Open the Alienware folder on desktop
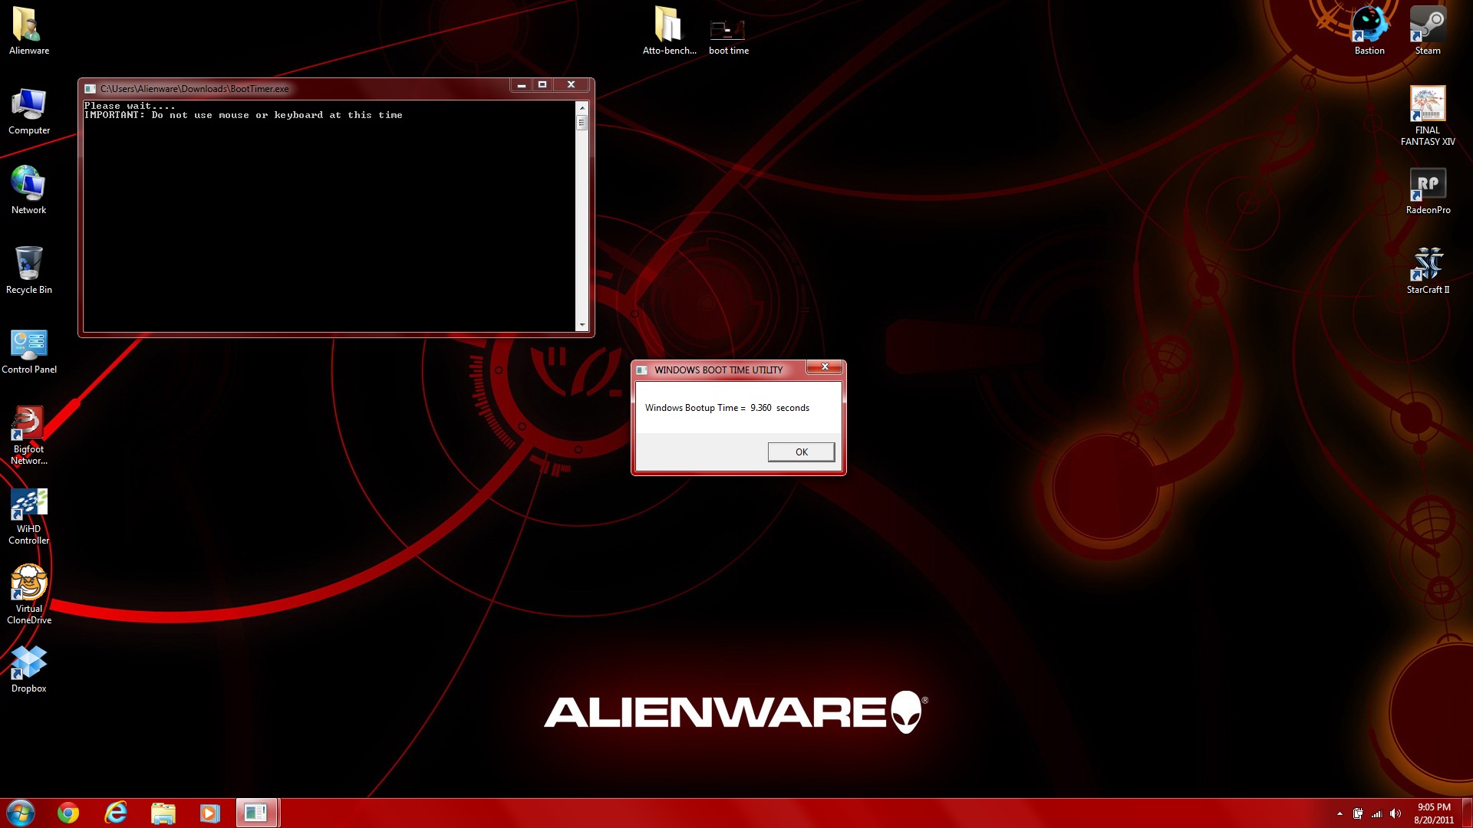The height and width of the screenshot is (828, 1473). point(28,31)
